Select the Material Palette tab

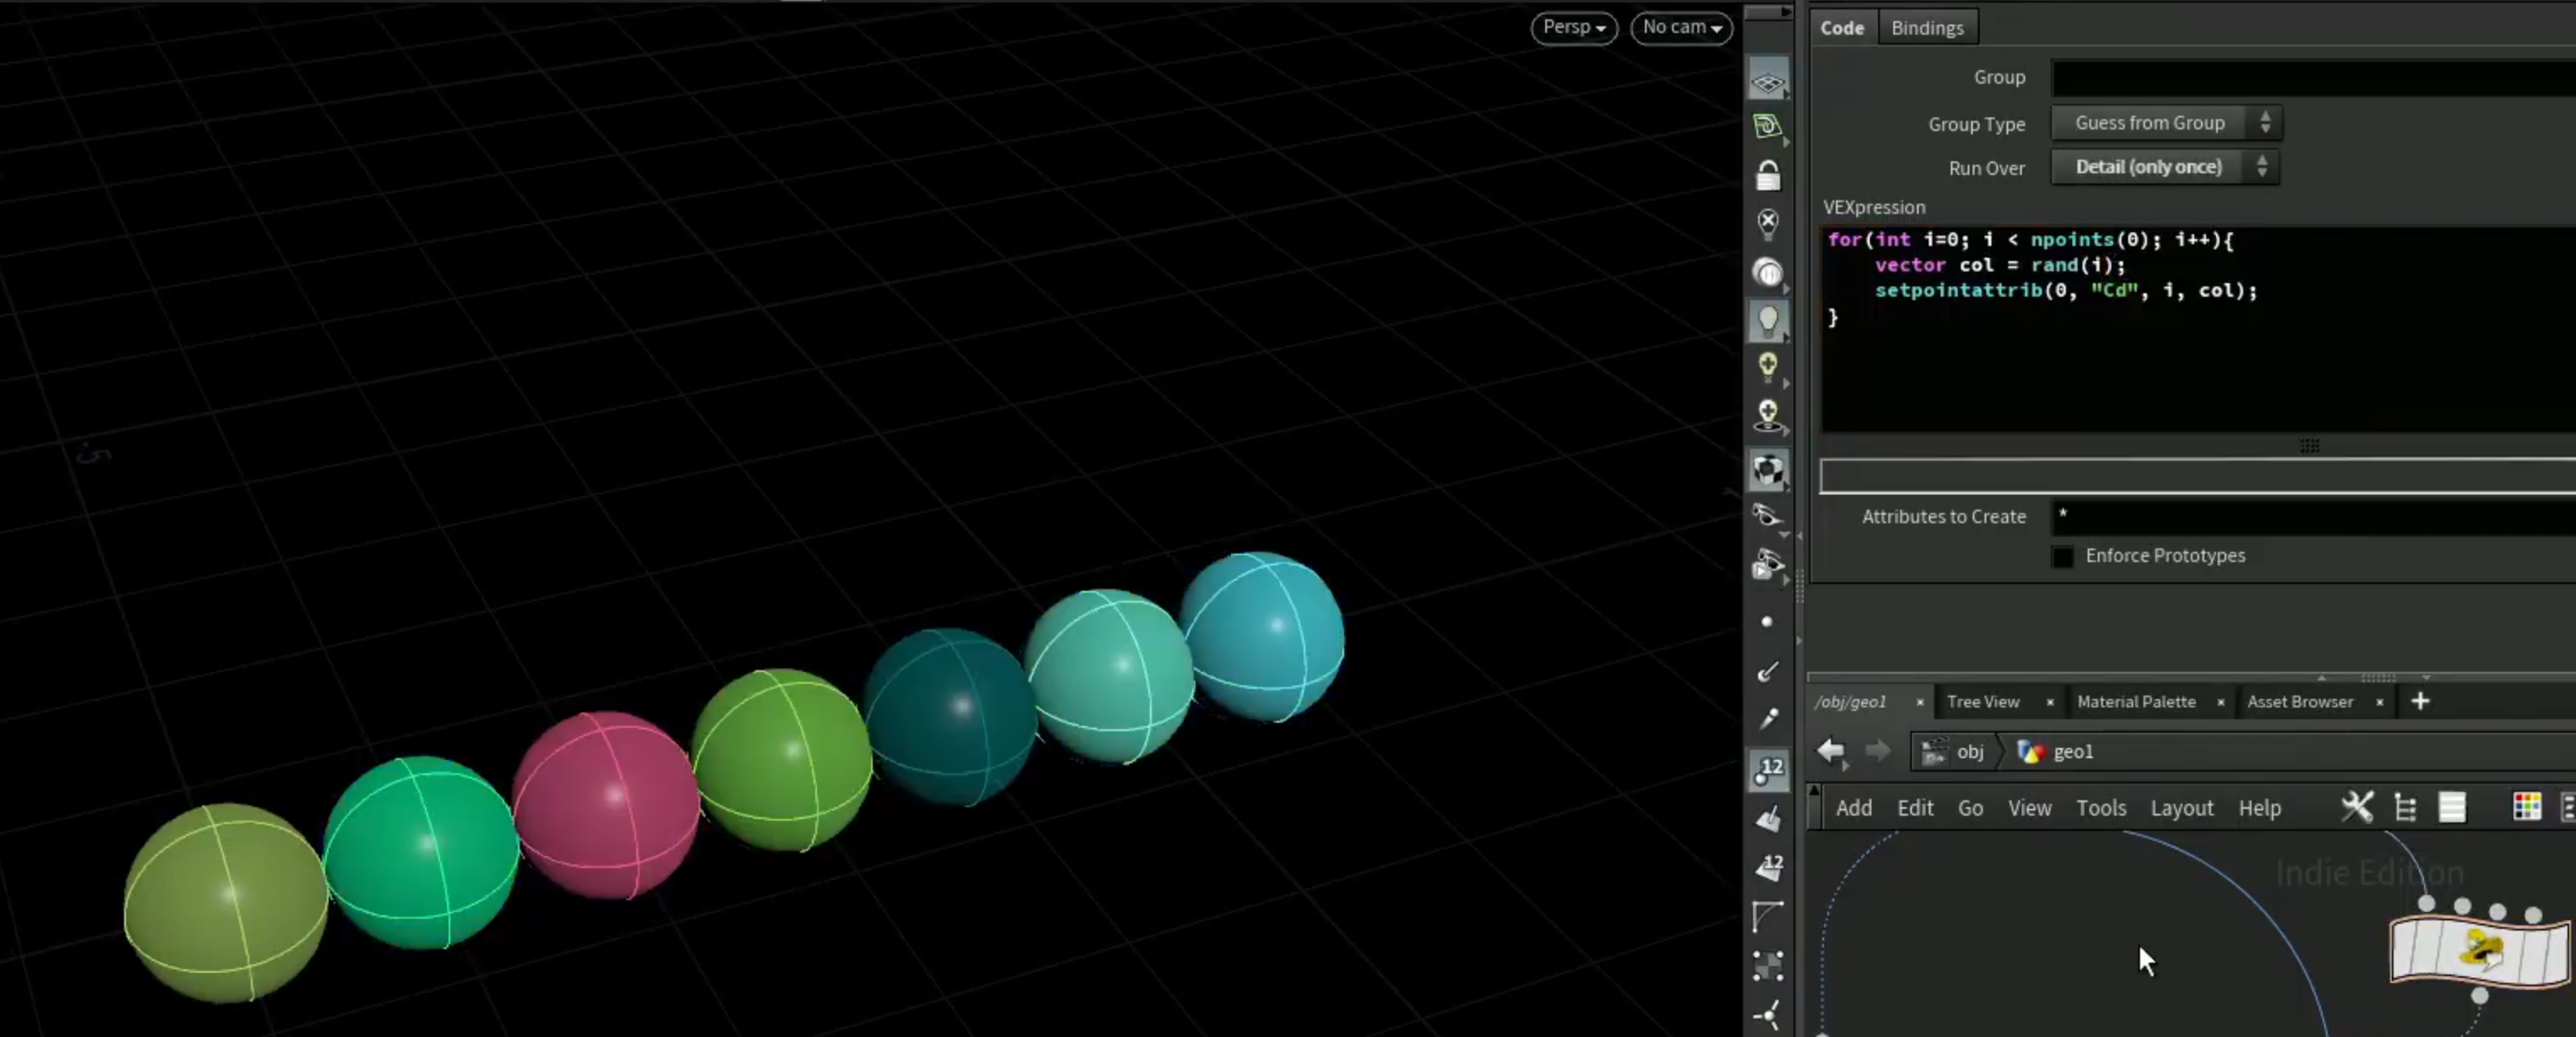pyautogui.click(x=2136, y=702)
